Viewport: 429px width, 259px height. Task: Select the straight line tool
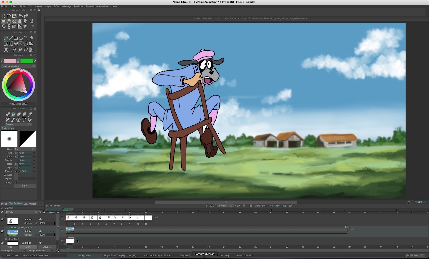11,38
